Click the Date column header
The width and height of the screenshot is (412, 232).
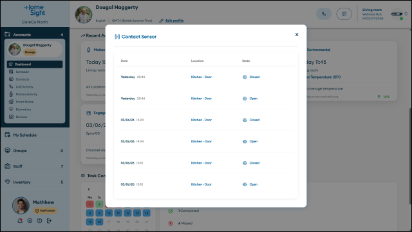tap(124, 61)
